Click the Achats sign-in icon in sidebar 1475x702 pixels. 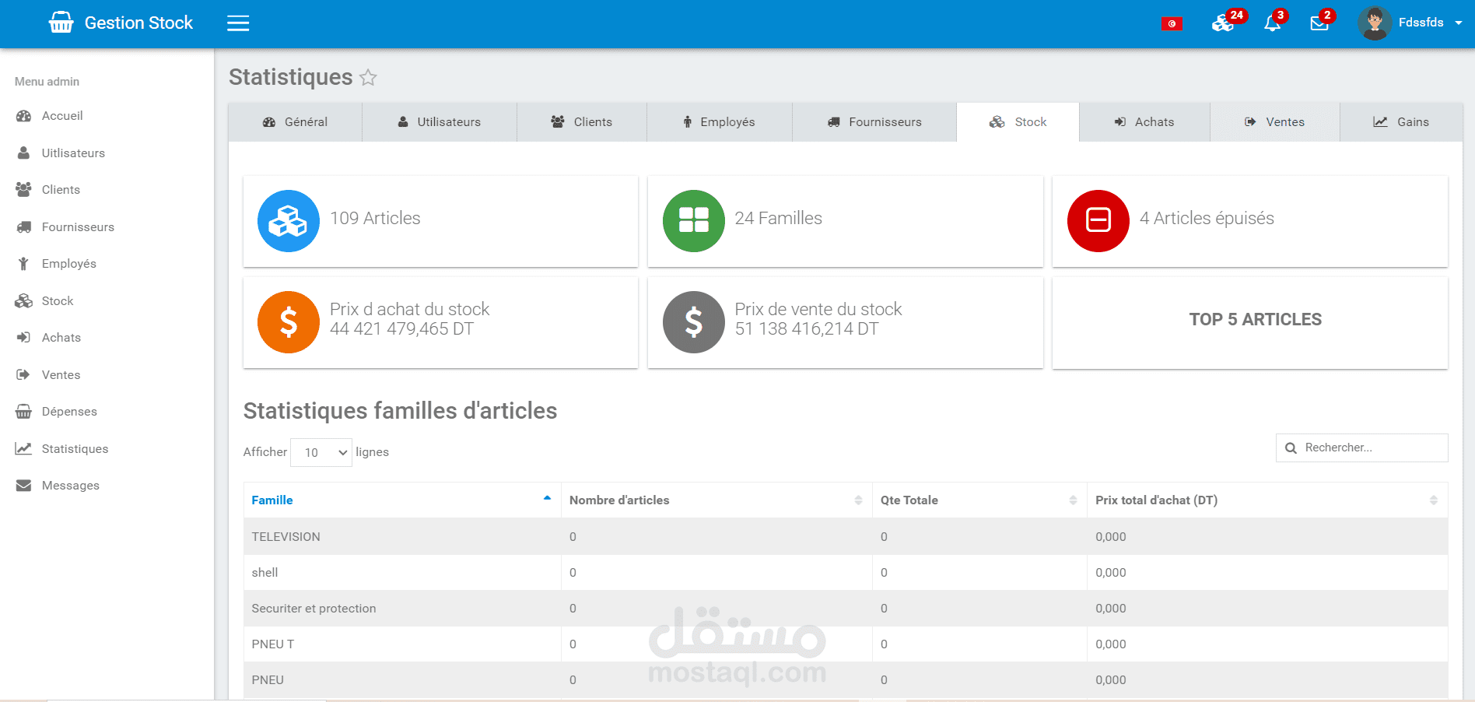click(24, 338)
